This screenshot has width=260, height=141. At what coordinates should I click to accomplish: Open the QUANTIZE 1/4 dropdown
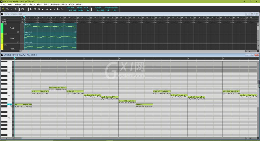108,10
